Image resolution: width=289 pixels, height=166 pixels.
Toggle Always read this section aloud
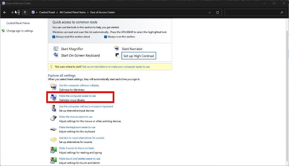pyautogui.click(x=54, y=37)
